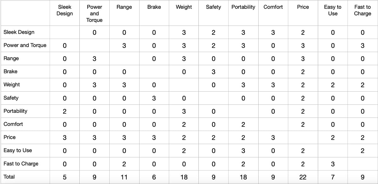Click Portability row's Sleek Design cell
This screenshot has height=184, width=378.
coord(65,111)
